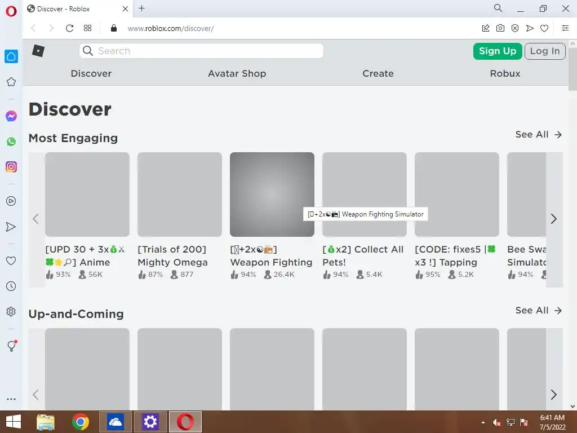Show next Most Engaging games
This screenshot has height=433, width=577.
click(x=554, y=219)
